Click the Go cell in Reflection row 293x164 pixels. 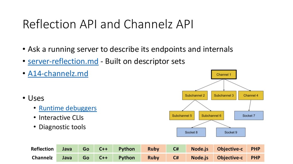click(x=86, y=149)
